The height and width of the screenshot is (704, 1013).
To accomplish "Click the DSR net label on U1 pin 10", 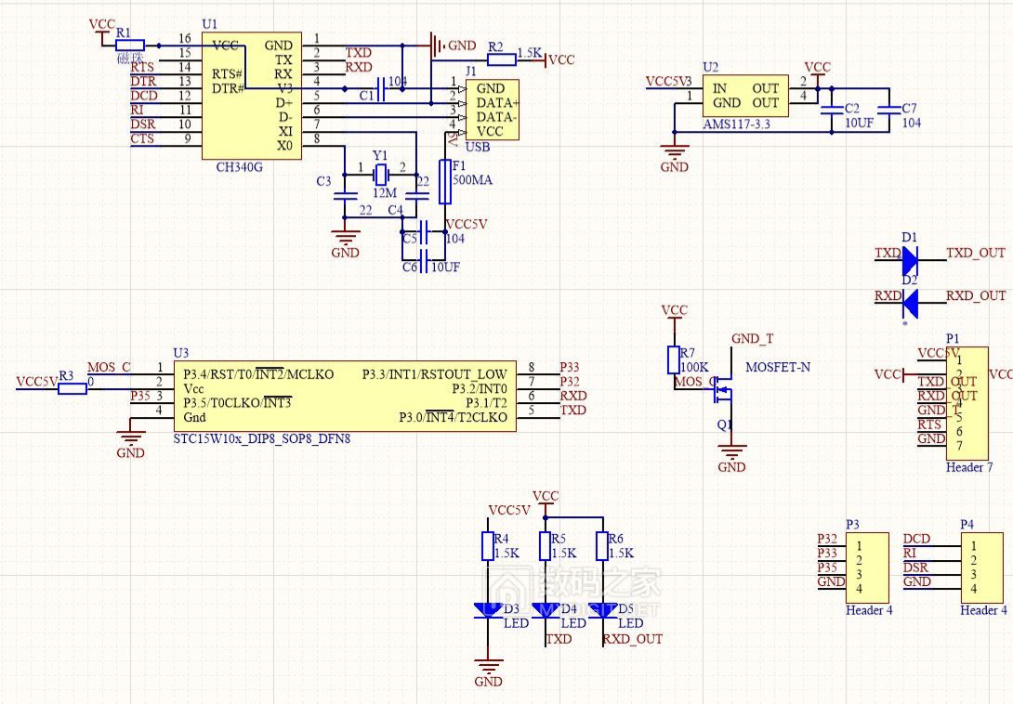I will tap(143, 124).
